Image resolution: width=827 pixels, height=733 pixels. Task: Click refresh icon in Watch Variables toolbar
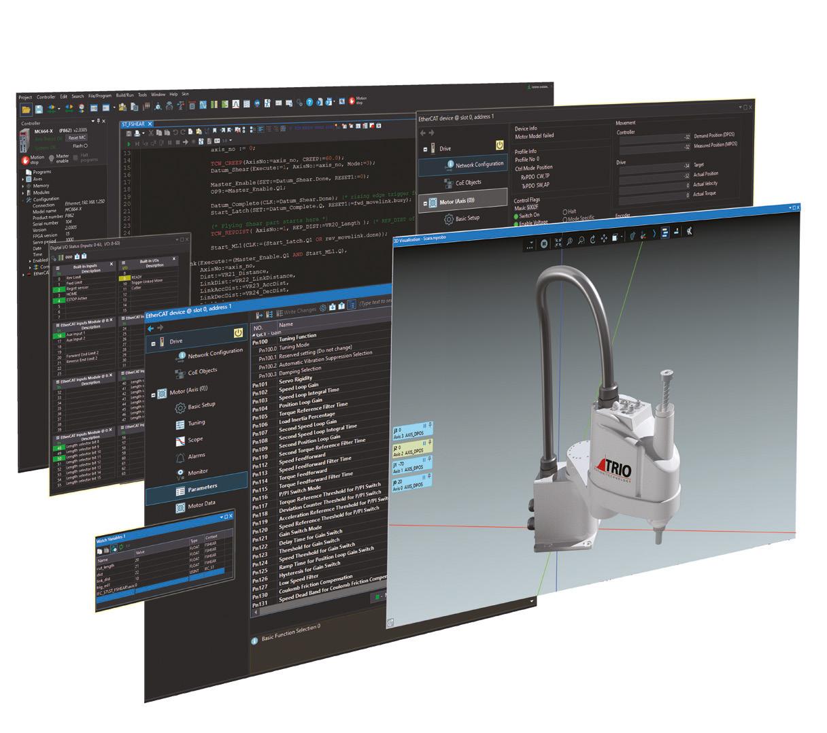[121, 547]
